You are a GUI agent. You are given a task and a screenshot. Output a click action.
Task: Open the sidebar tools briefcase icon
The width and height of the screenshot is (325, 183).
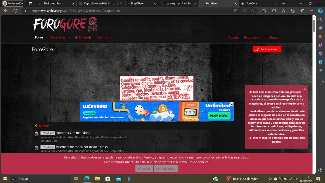[x=320, y=36]
